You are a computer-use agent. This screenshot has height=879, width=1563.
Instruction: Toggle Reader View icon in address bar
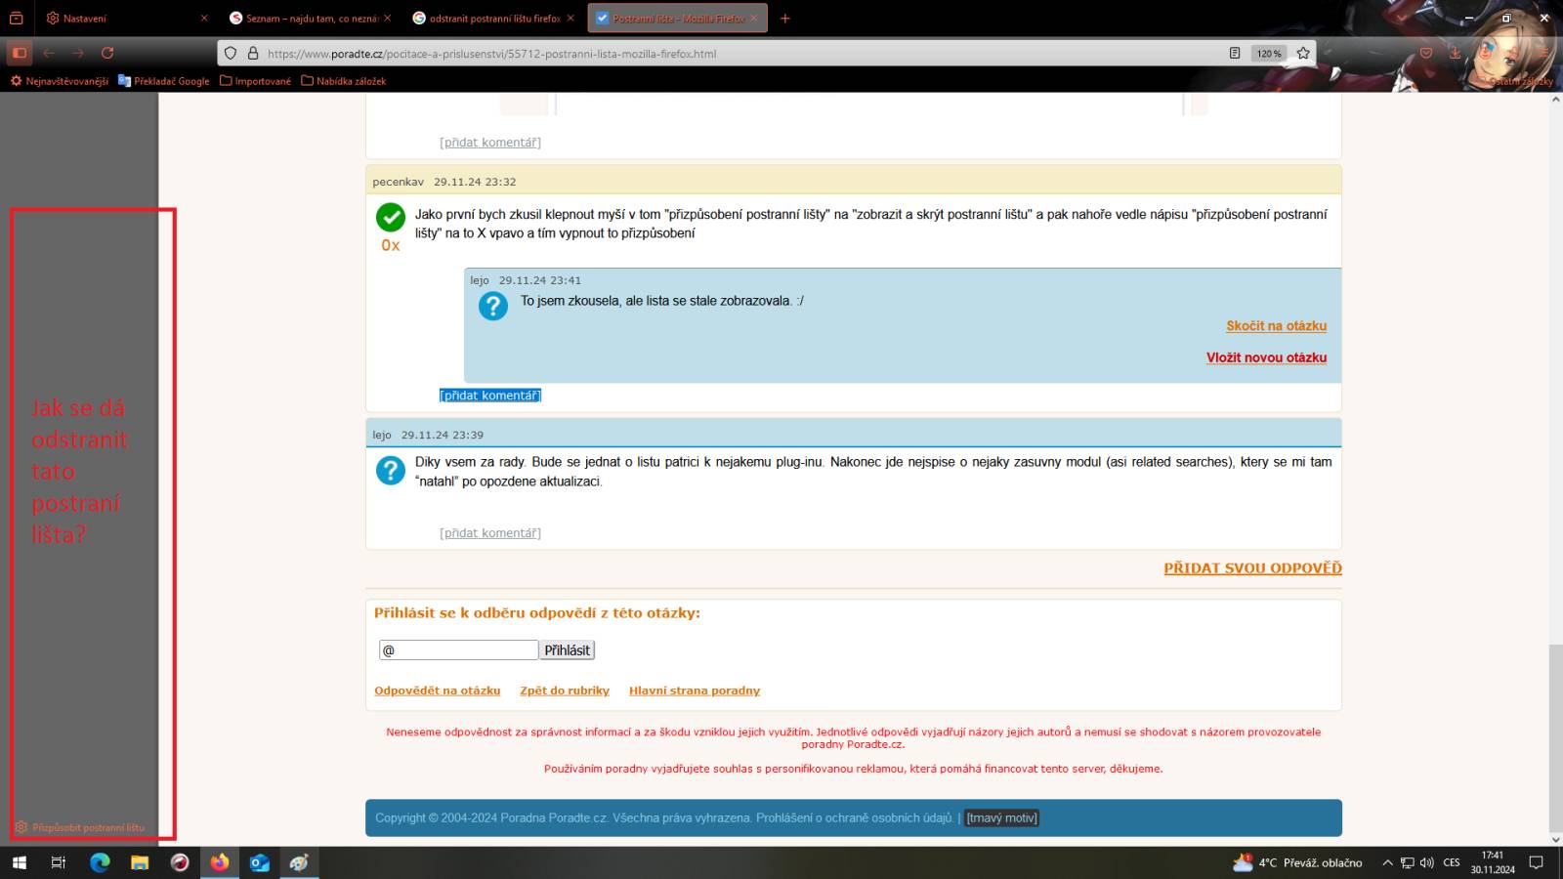pyautogui.click(x=1235, y=53)
